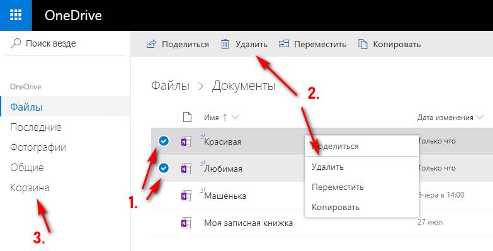Open Корзина in the left sidebar

click(x=30, y=188)
